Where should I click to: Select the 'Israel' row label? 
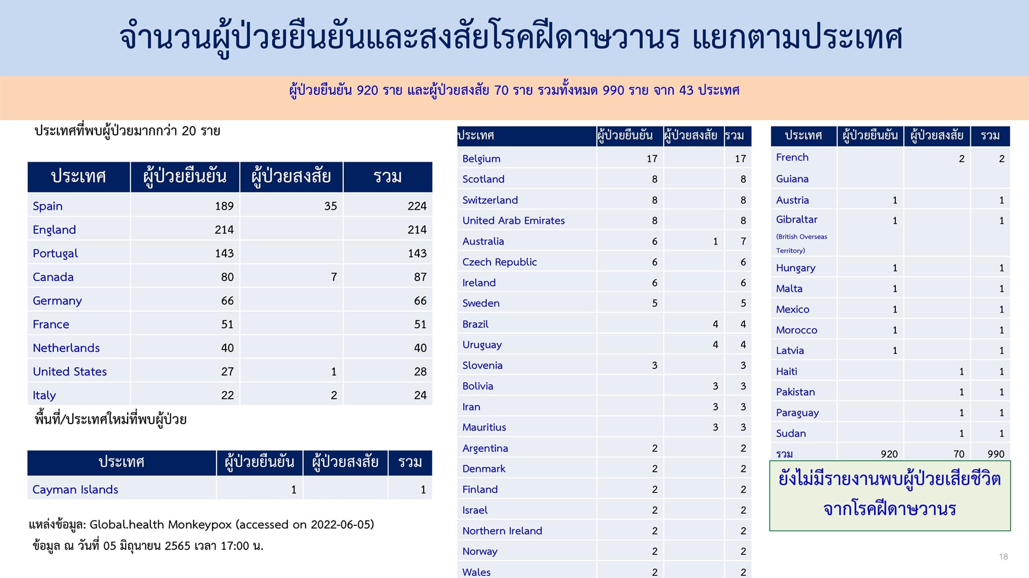click(475, 510)
